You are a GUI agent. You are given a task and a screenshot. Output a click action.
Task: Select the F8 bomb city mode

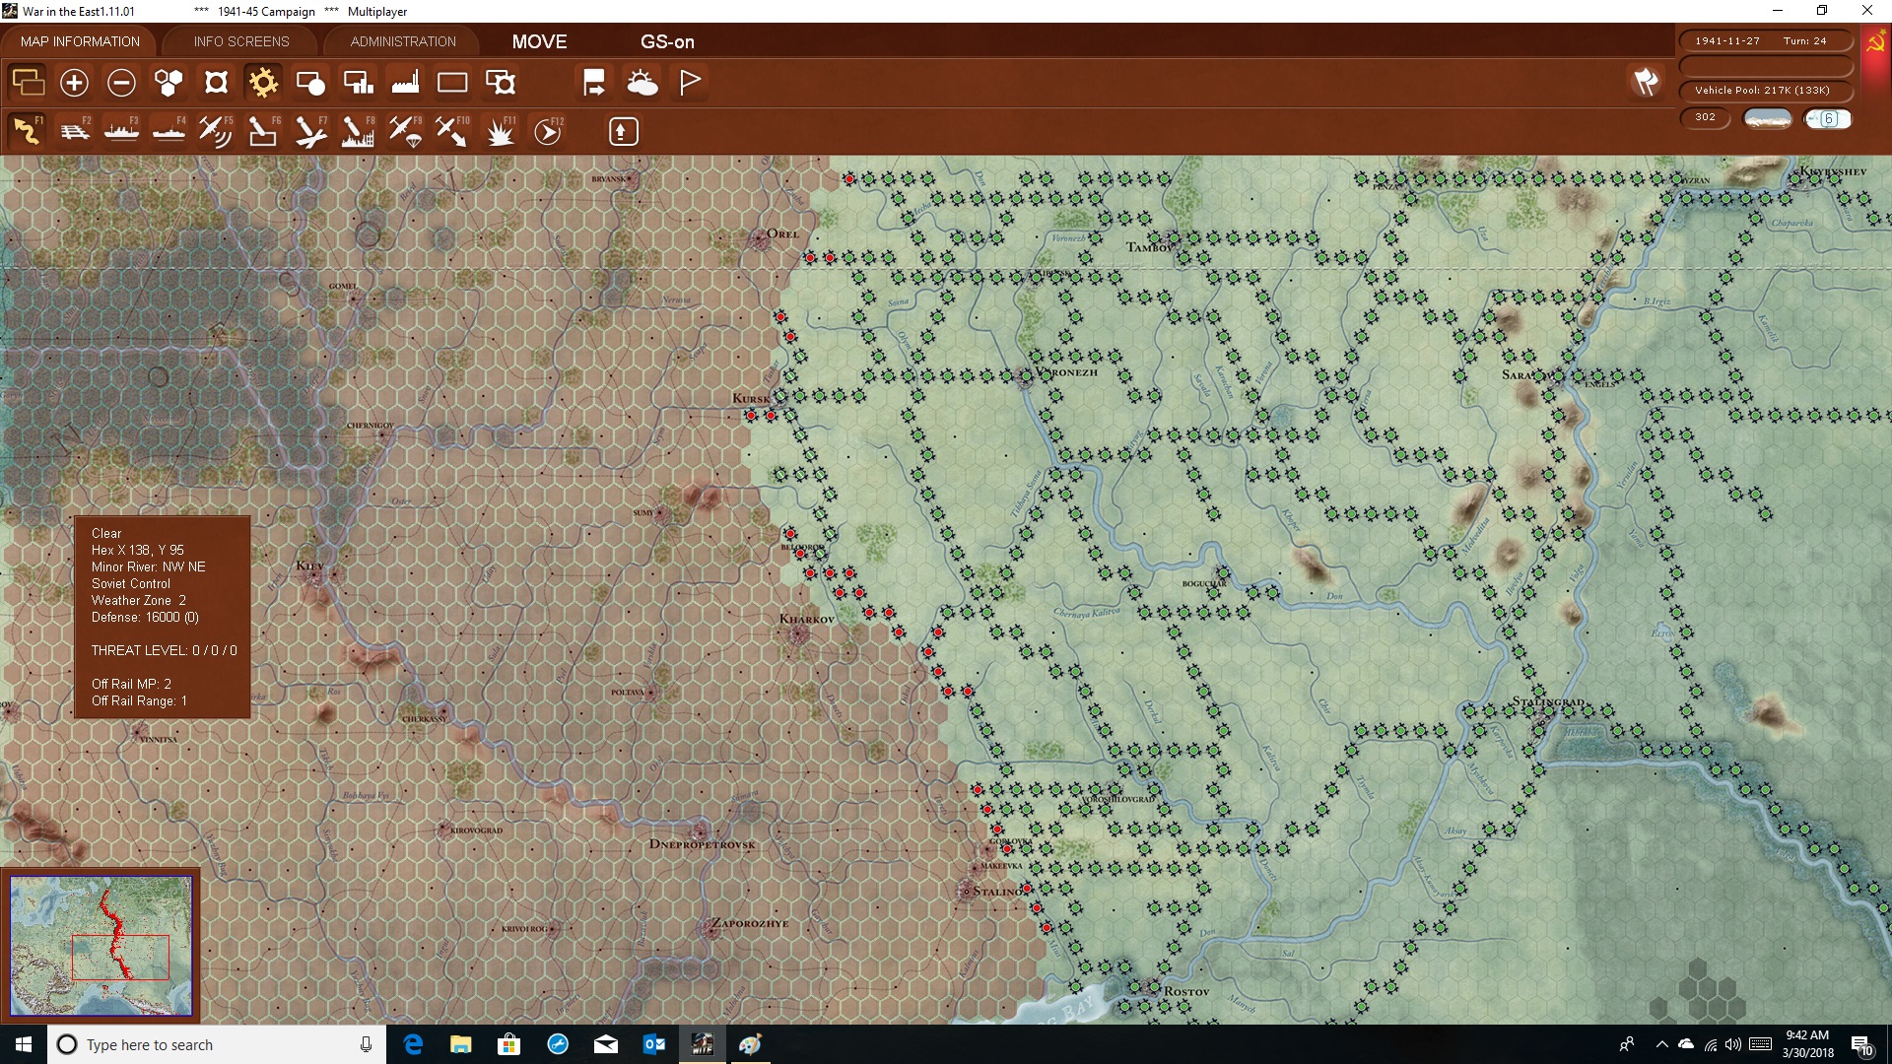[x=358, y=131]
